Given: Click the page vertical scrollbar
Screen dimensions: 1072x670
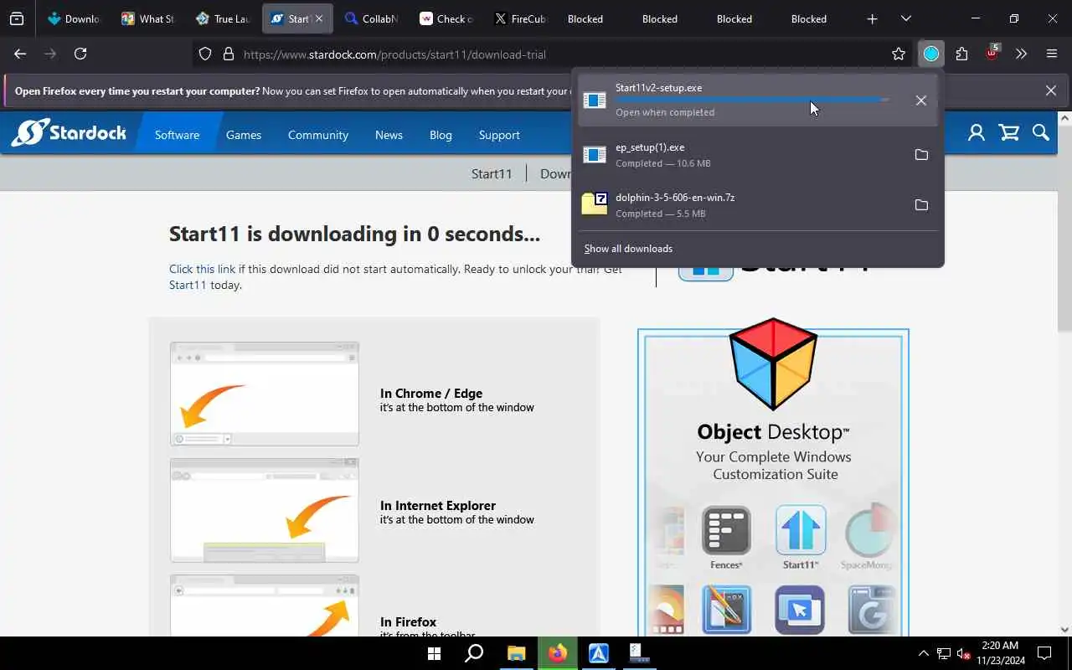Looking at the screenshot, I should 1064,226.
